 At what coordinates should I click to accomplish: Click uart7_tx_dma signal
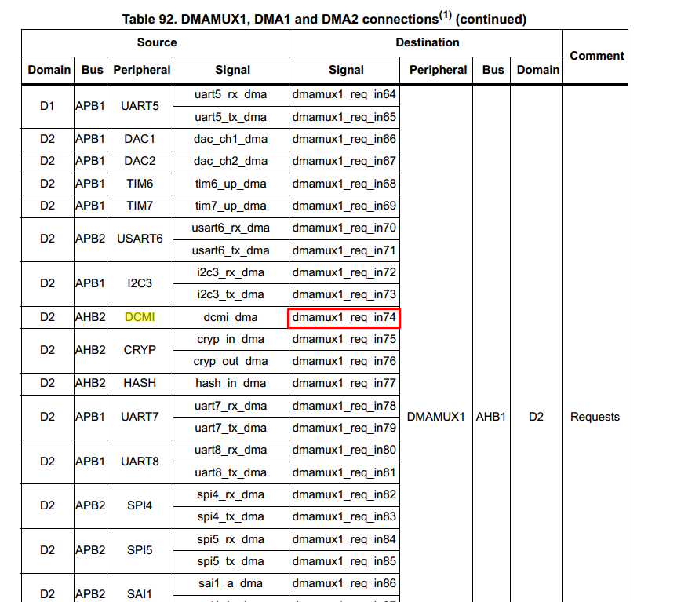(231, 428)
